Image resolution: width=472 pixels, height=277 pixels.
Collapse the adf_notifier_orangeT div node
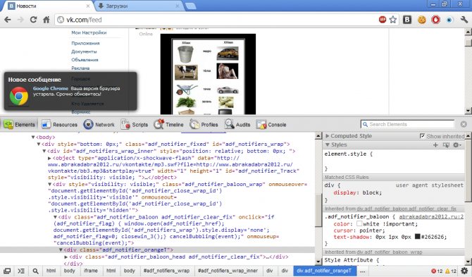click(x=61, y=250)
